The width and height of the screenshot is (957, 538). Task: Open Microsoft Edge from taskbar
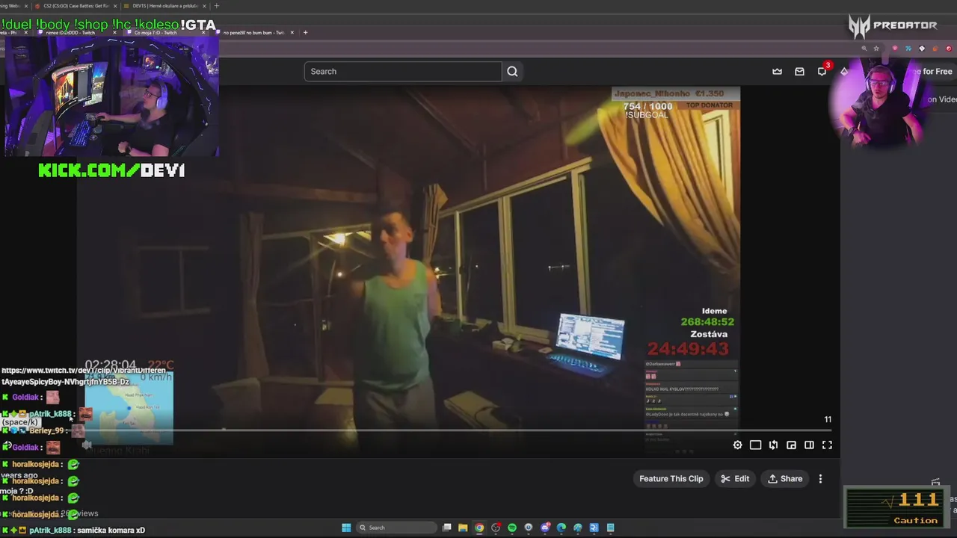(x=561, y=528)
